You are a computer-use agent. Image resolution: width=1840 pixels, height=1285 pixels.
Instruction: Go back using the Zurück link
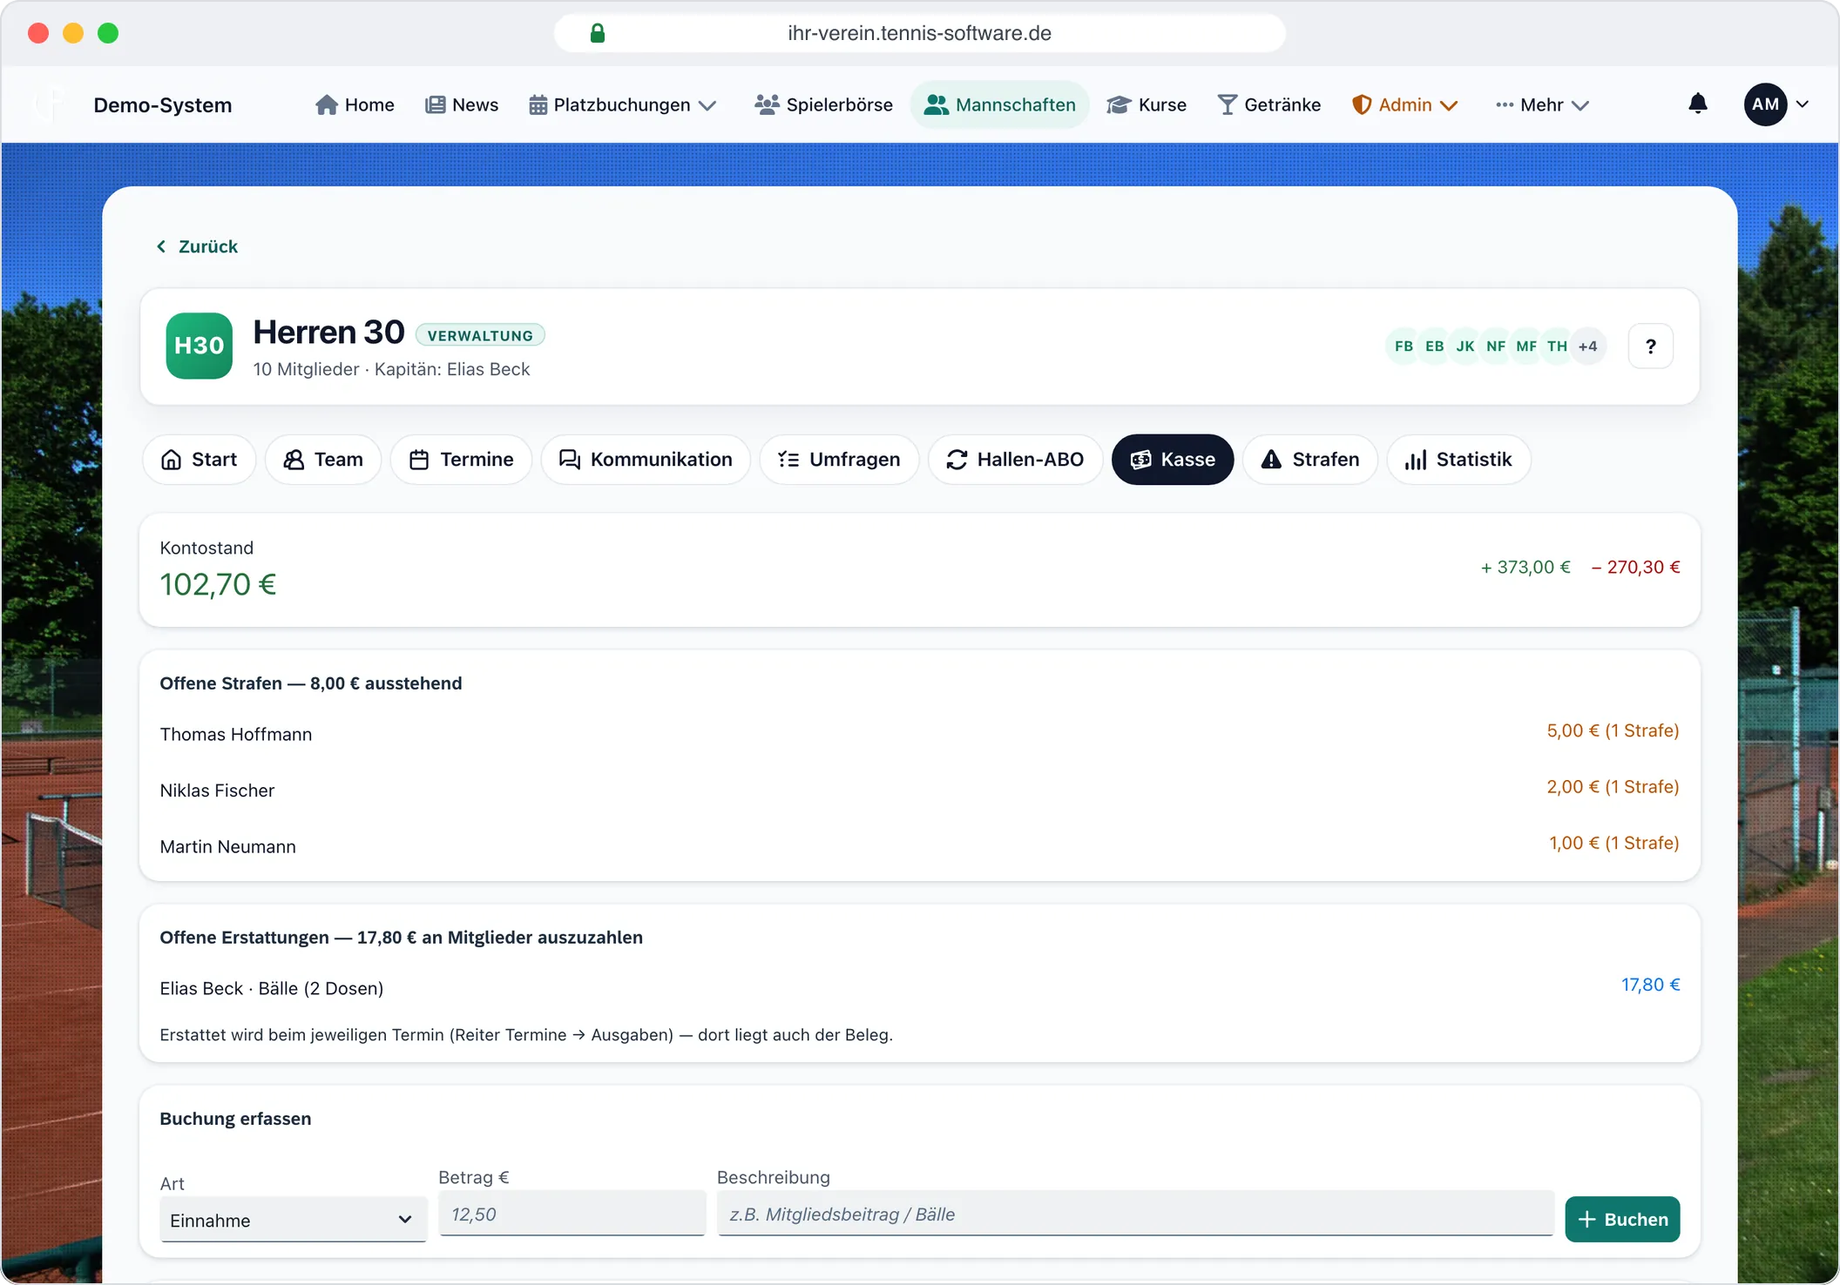pyautogui.click(x=197, y=246)
